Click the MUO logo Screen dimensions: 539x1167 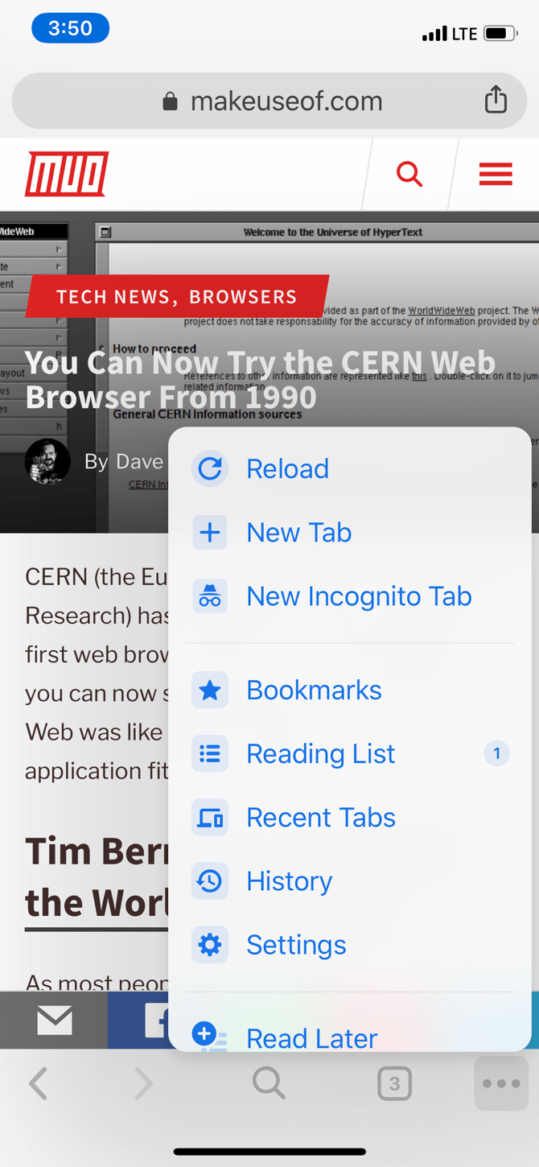(x=66, y=174)
